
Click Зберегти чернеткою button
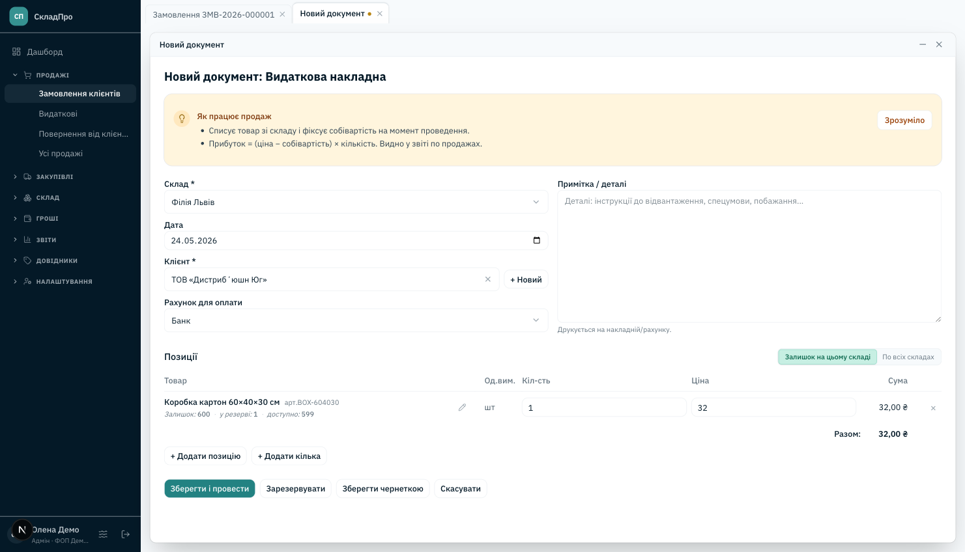click(382, 489)
